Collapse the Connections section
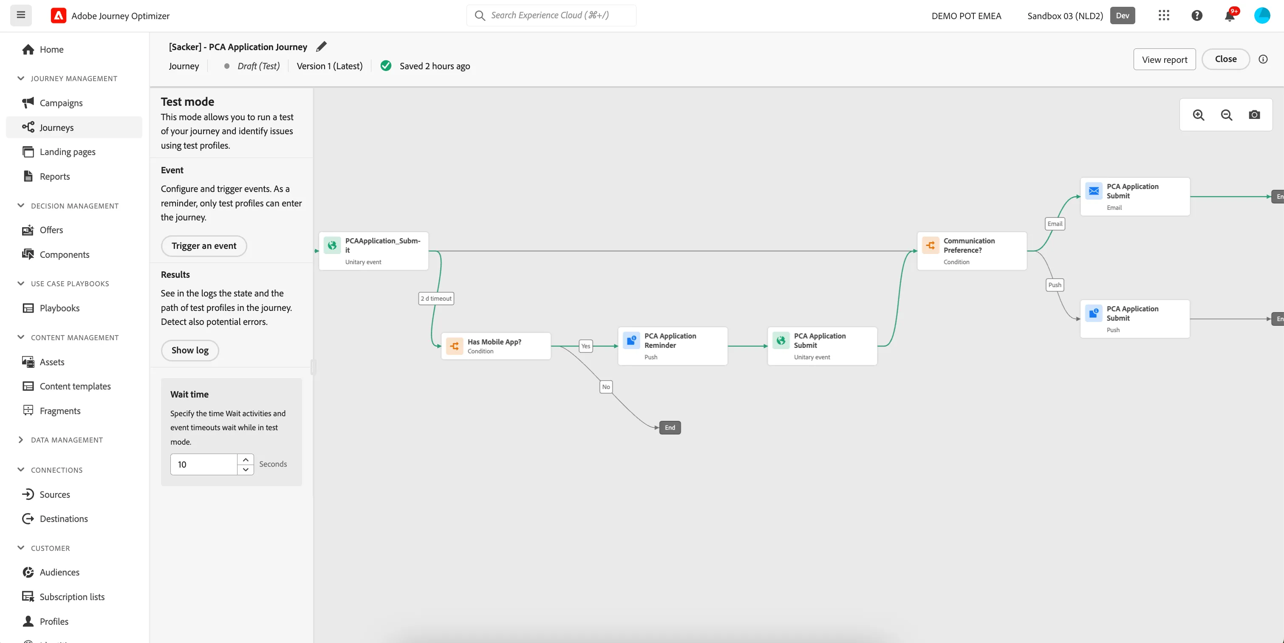This screenshot has width=1284, height=643. point(20,470)
